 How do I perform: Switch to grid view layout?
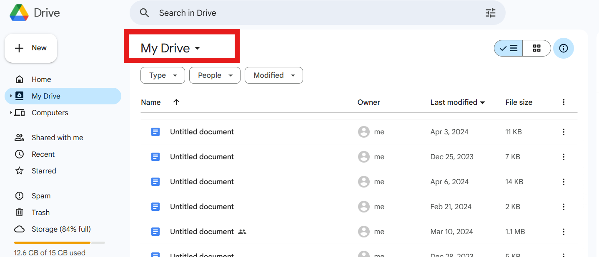pyautogui.click(x=536, y=48)
